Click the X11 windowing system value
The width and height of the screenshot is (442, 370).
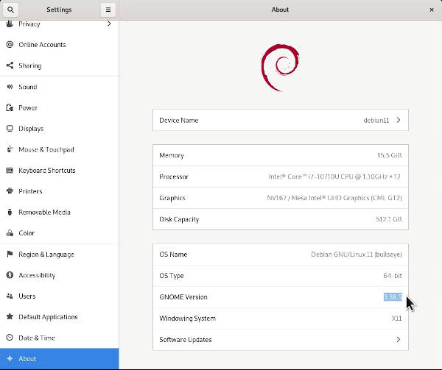point(396,319)
